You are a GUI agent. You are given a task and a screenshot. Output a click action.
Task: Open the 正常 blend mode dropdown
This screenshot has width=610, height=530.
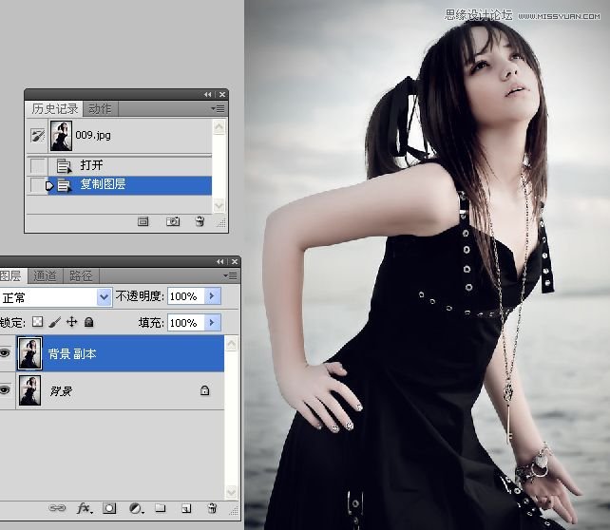pos(104,297)
